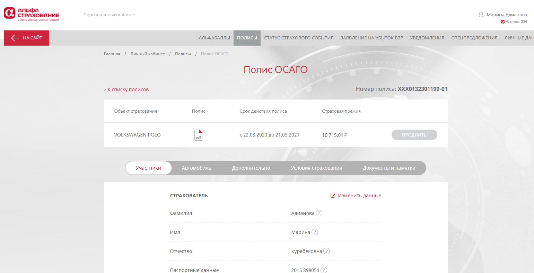Screen dimensions: 534x273
Task: Click the Фамилия field label
Action: (181, 213)
